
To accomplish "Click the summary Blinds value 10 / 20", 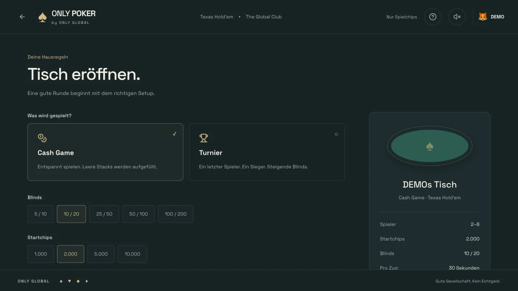I will (x=472, y=253).
